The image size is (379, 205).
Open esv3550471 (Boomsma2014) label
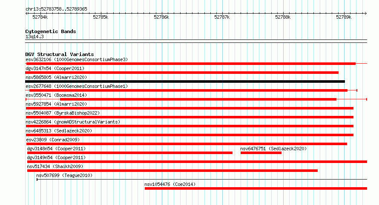(x=56, y=95)
